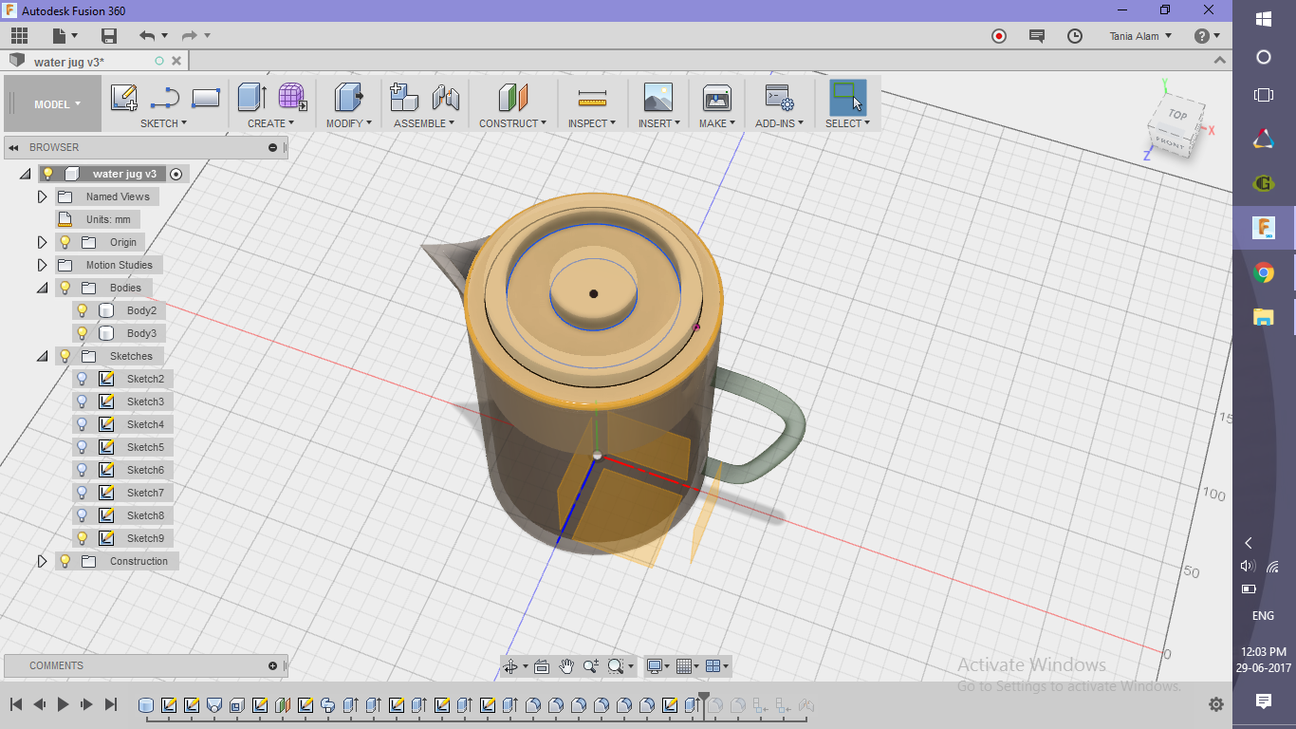This screenshot has height=729, width=1296.
Task: Click the Undo arrow
Action: point(147,36)
